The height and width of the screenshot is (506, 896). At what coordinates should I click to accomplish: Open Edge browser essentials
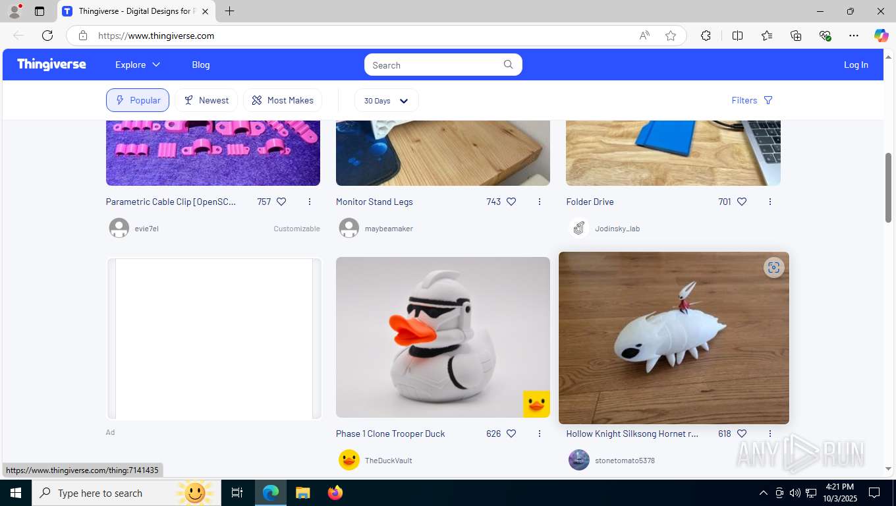(x=825, y=36)
